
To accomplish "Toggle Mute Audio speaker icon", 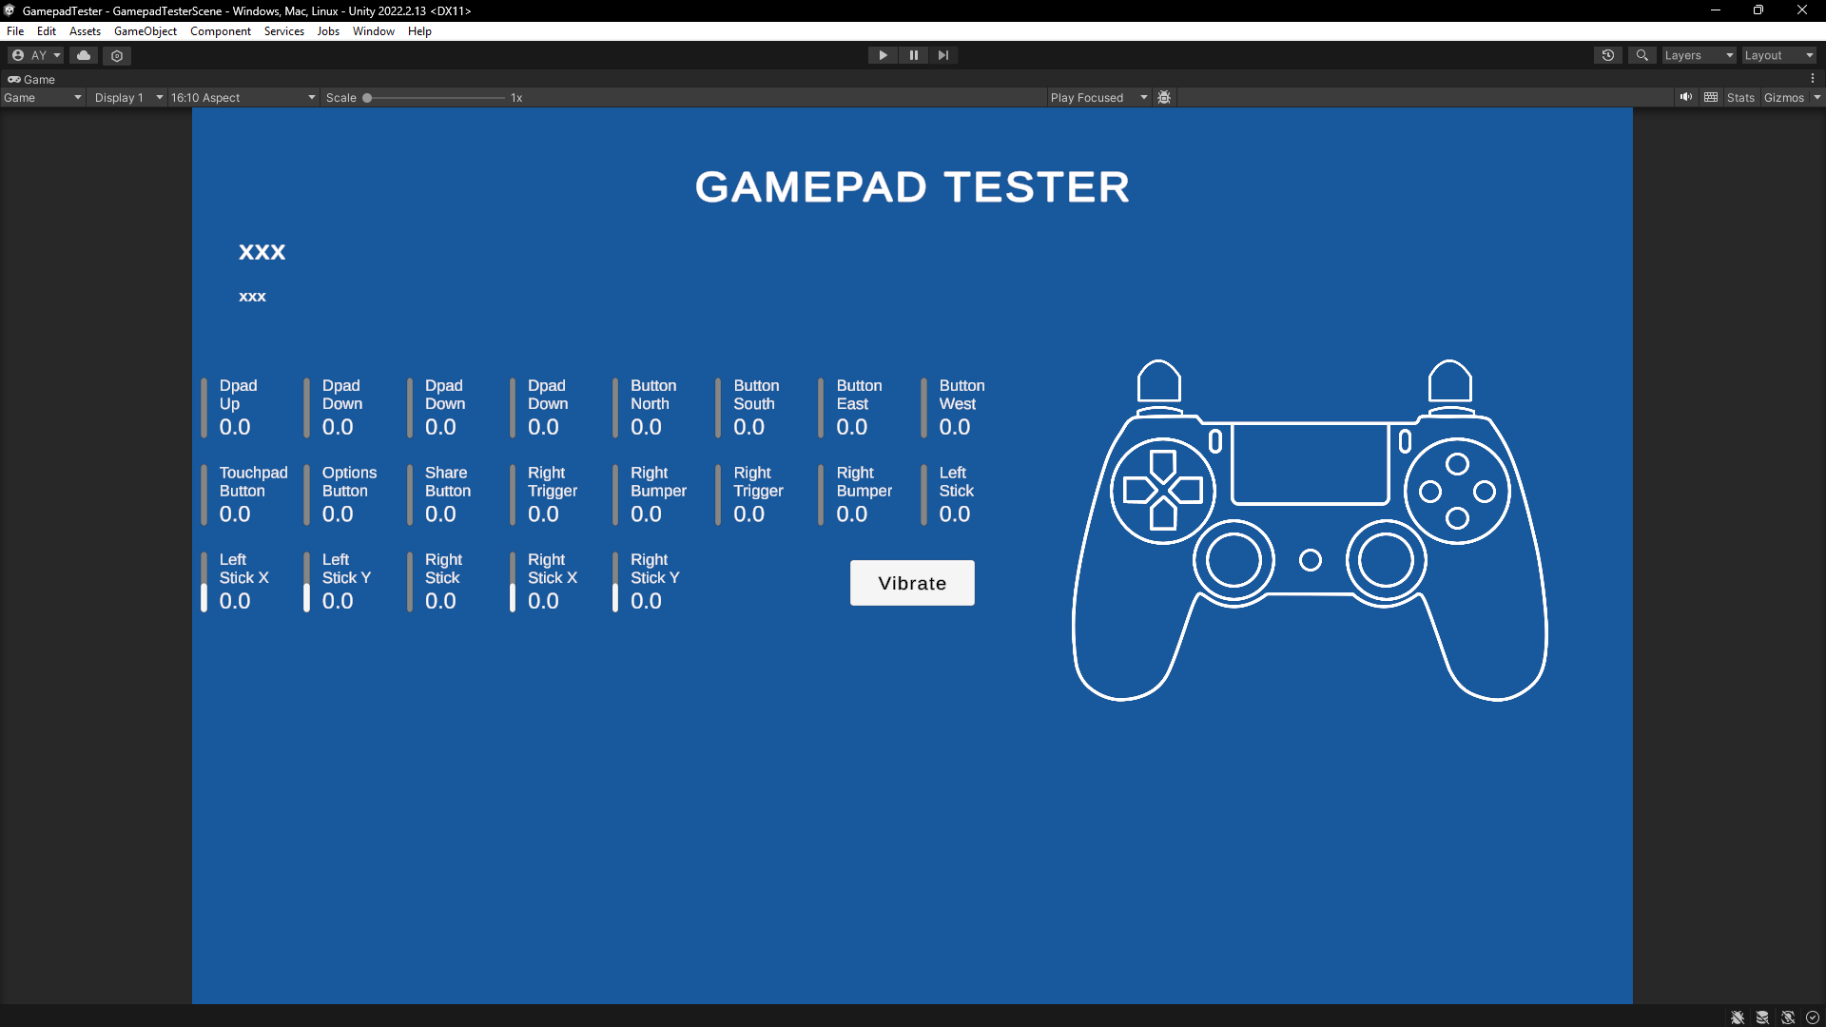I will [1685, 97].
